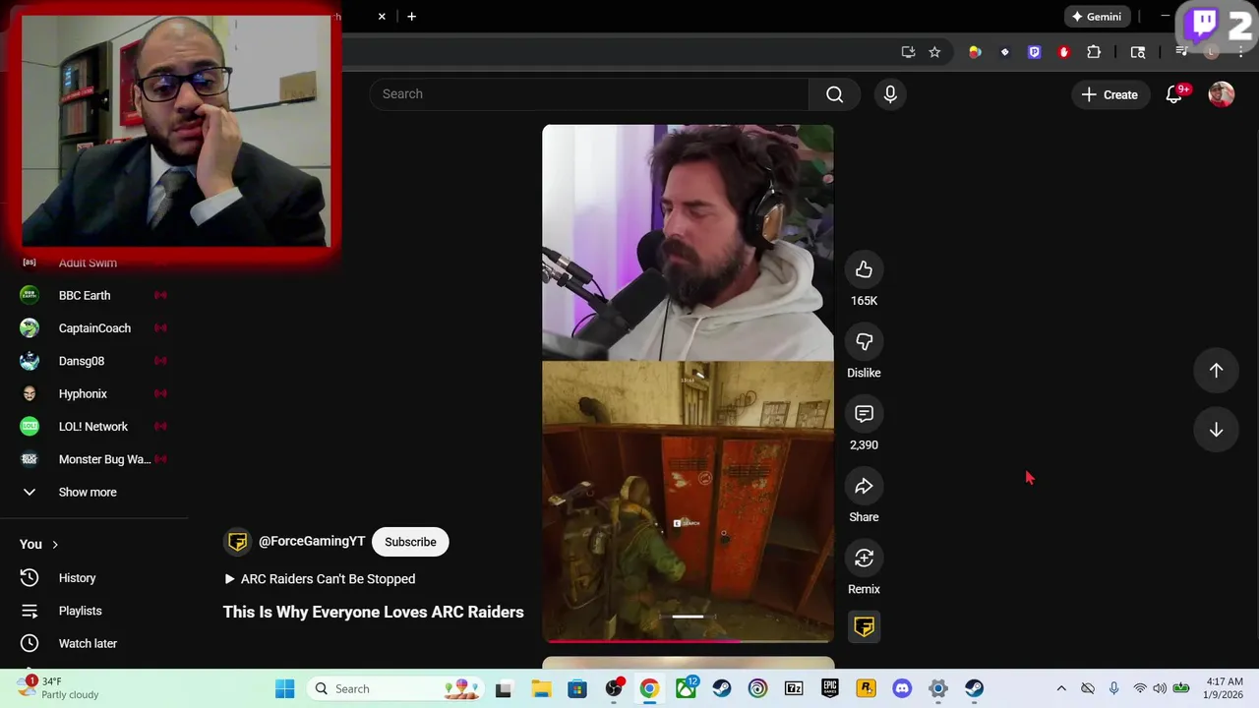Open BBC Earth subscription
The width and height of the screenshot is (1259, 708).
[93, 295]
